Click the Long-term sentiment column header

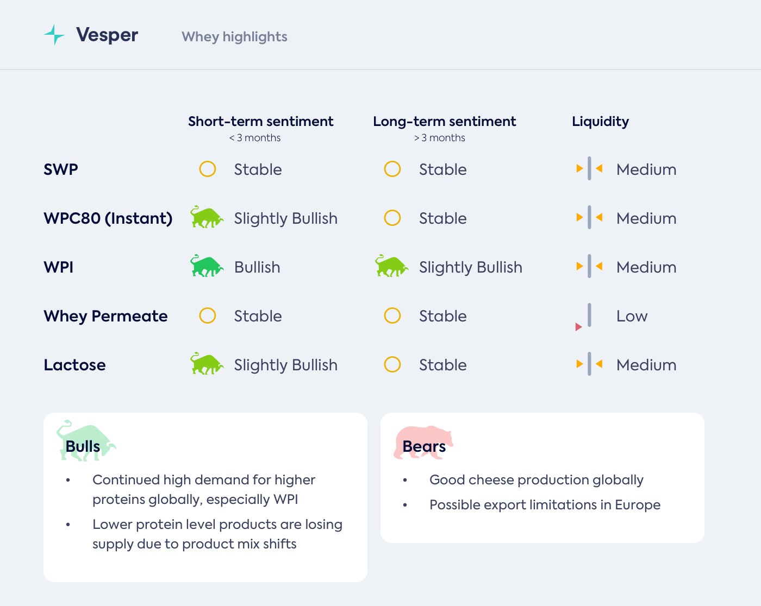tap(444, 122)
